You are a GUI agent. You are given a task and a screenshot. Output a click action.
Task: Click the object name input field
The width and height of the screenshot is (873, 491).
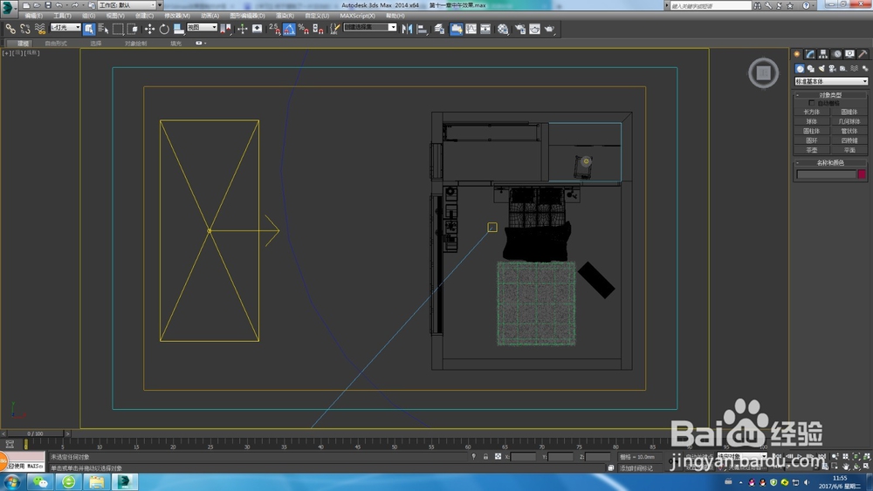(826, 174)
